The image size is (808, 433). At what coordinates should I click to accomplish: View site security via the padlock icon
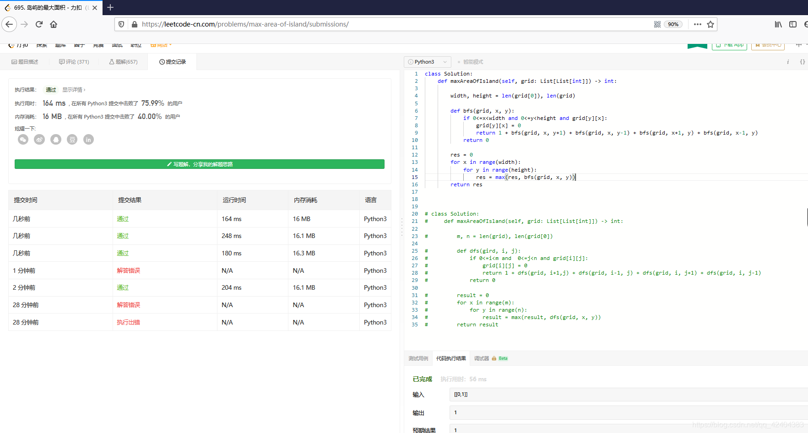[x=134, y=24]
